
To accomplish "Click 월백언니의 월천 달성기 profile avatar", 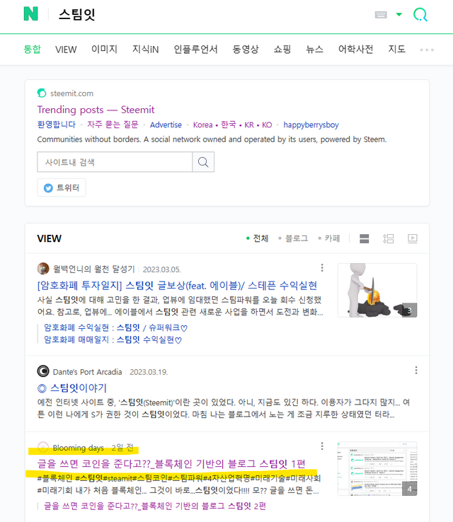I will pos(43,268).
